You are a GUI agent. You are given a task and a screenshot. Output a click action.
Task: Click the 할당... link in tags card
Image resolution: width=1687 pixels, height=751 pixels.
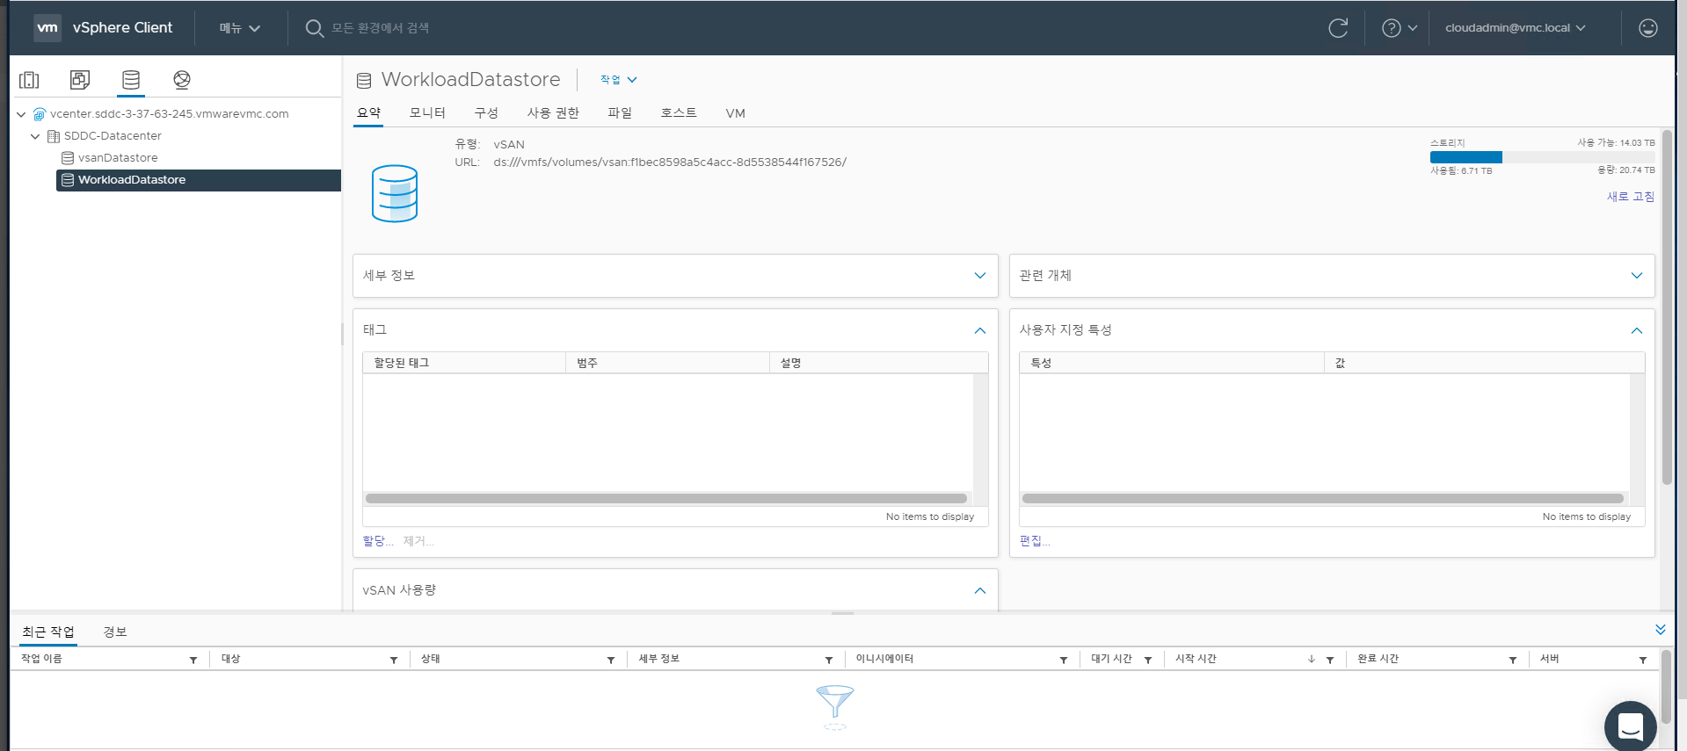pos(378,541)
